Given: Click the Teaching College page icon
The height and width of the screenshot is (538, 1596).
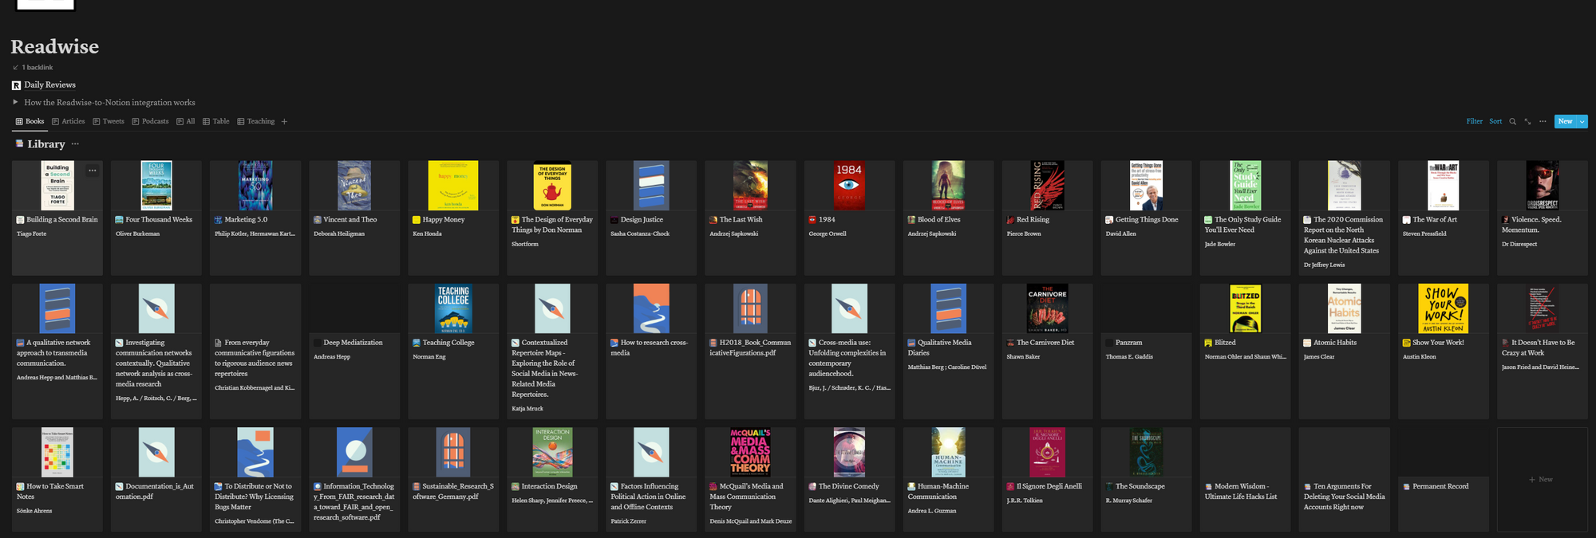Looking at the screenshot, I should click(417, 343).
